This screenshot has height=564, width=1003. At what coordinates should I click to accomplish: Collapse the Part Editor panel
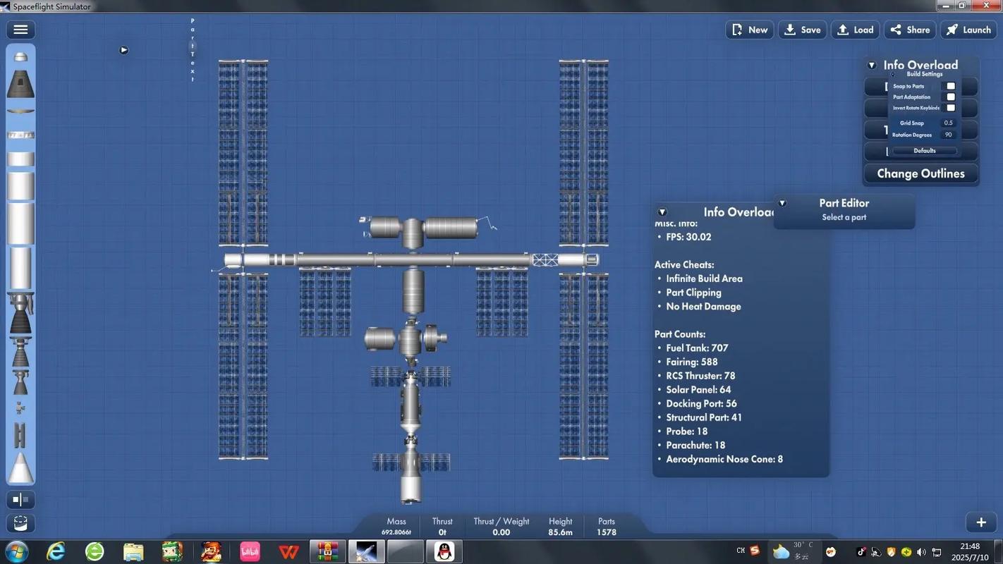(782, 203)
